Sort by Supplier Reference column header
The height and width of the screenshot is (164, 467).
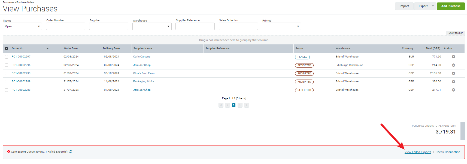248,48
